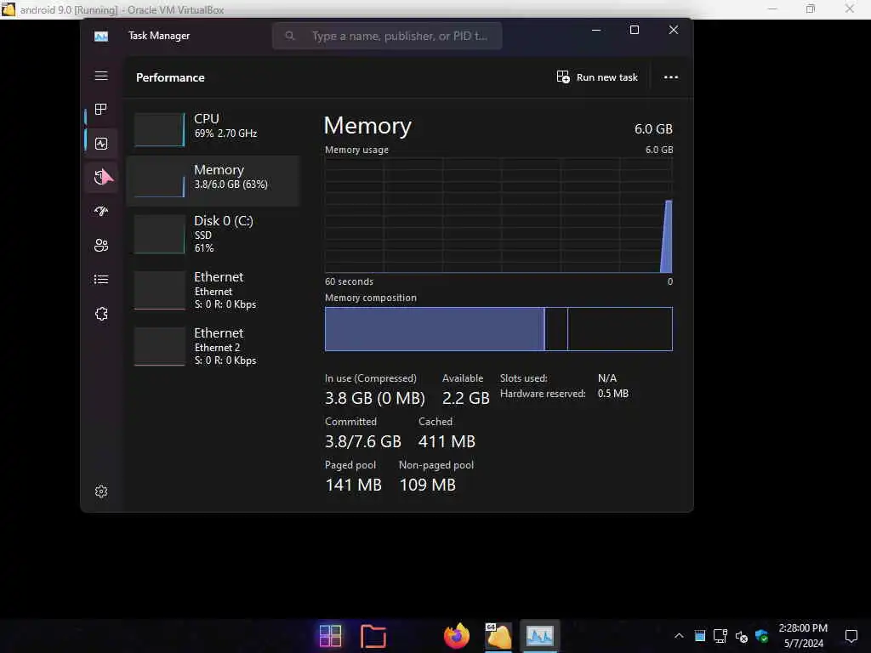This screenshot has height=653, width=871.
Task: Click the Task Manager app icon in title bar
Action: [x=101, y=36]
